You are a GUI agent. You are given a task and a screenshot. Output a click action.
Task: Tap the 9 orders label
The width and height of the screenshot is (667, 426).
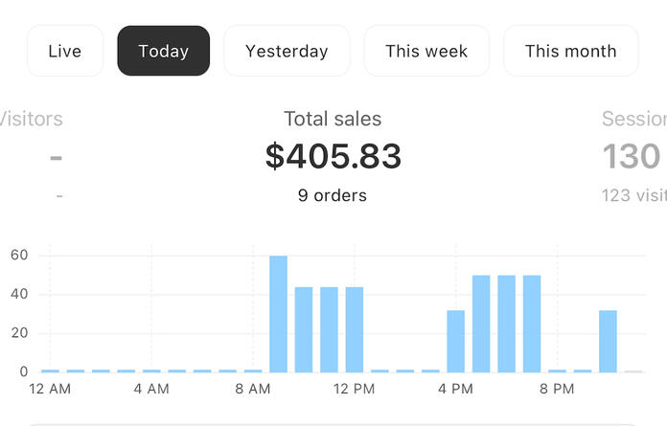coord(333,195)
